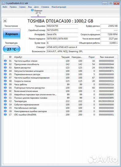
Task: Select the Нестабильные сектора row
Action: [59, 108]
